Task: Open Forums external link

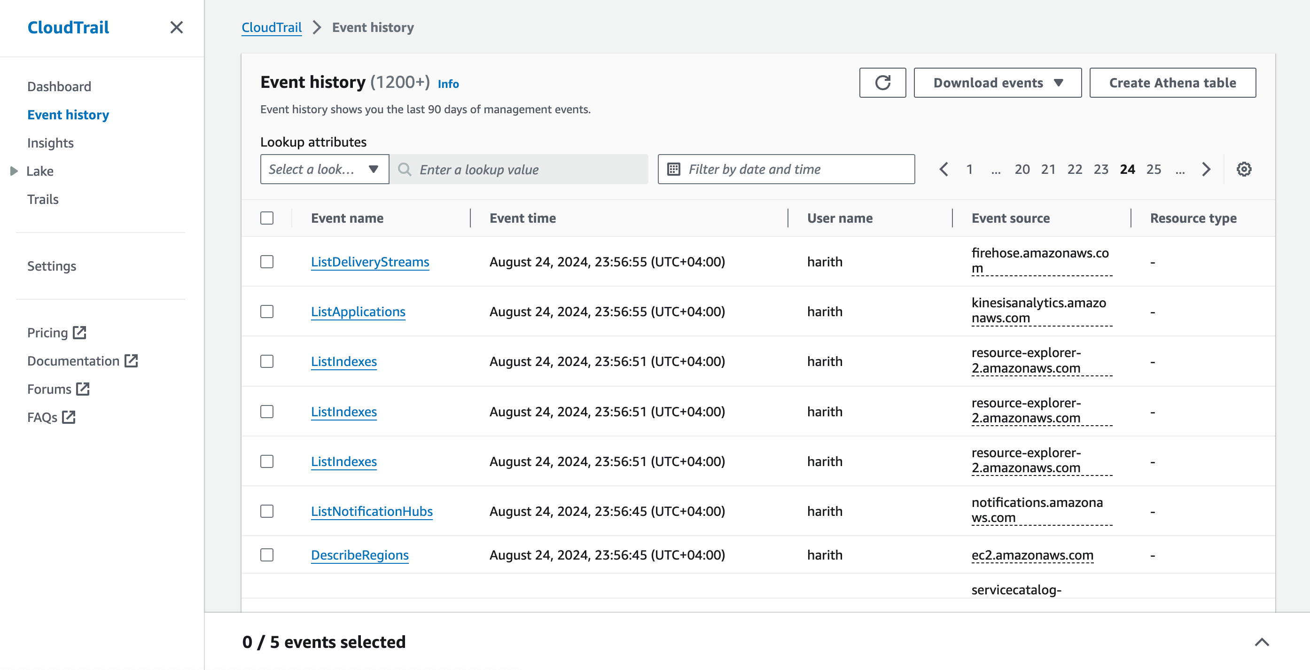Action: [x=58, y=389]
